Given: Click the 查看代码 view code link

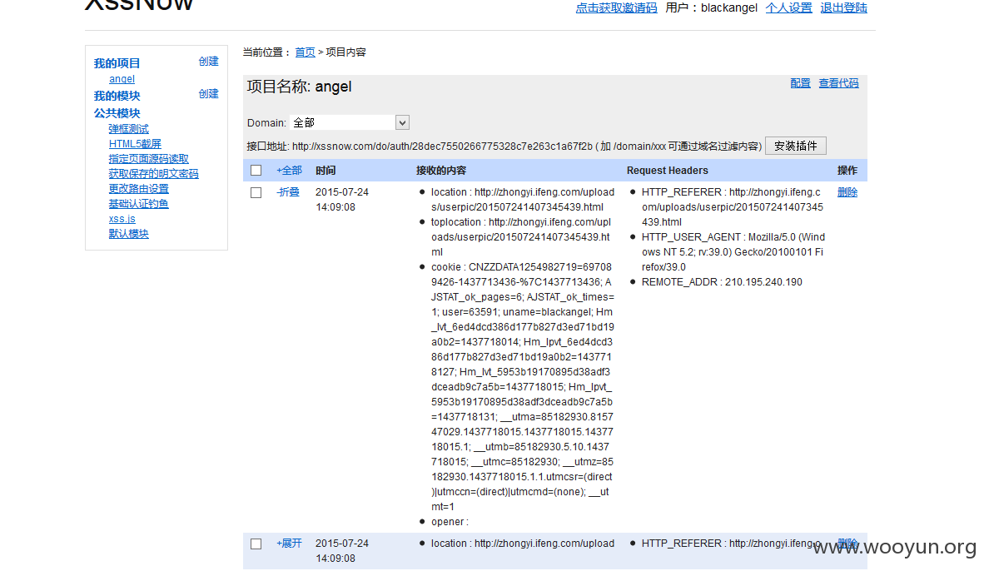Looking at the screenshot, I should point(838,83).
